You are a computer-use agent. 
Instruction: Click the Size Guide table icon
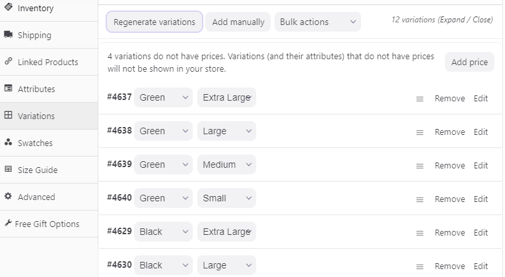8,170
